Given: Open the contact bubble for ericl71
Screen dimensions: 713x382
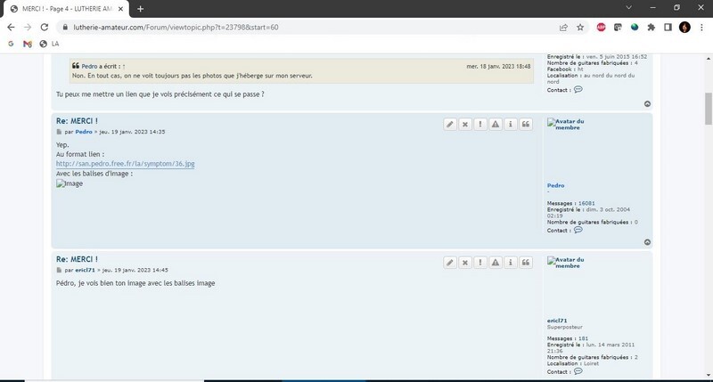Looking at the screenshot, I should pos(578,371).
